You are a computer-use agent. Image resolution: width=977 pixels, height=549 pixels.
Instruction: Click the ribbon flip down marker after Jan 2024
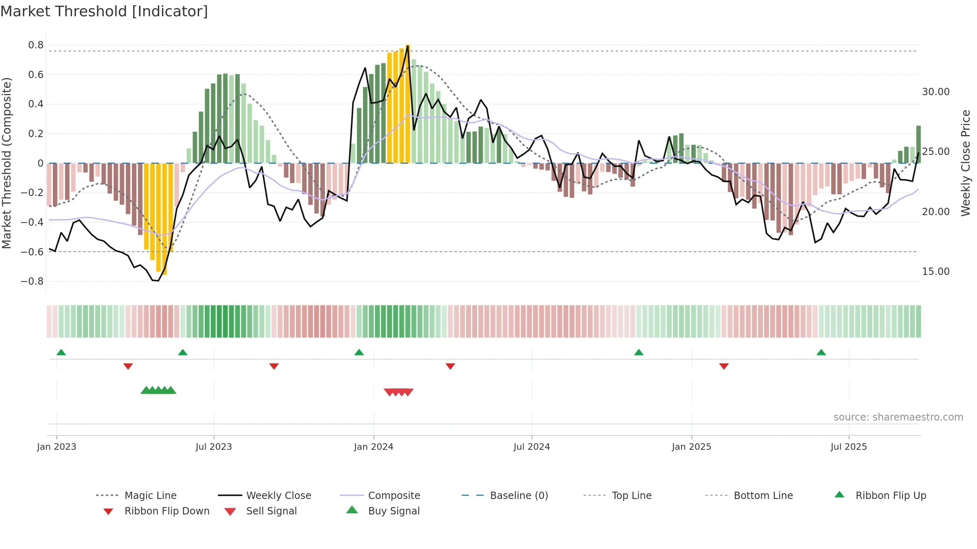pyautogui.click(x=450, y=366)
